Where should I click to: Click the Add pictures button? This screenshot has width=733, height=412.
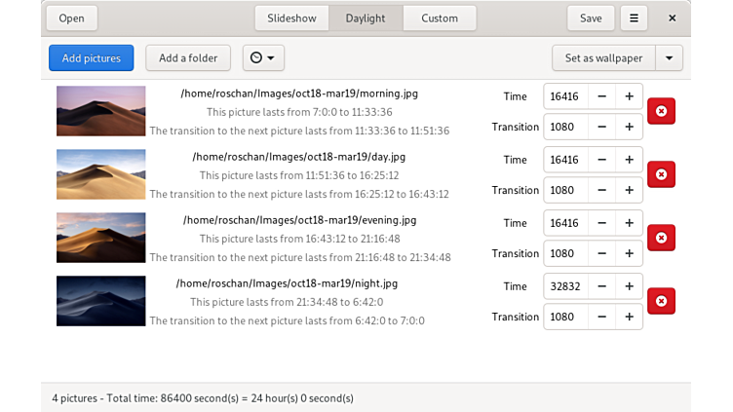[x=91, y=57]
